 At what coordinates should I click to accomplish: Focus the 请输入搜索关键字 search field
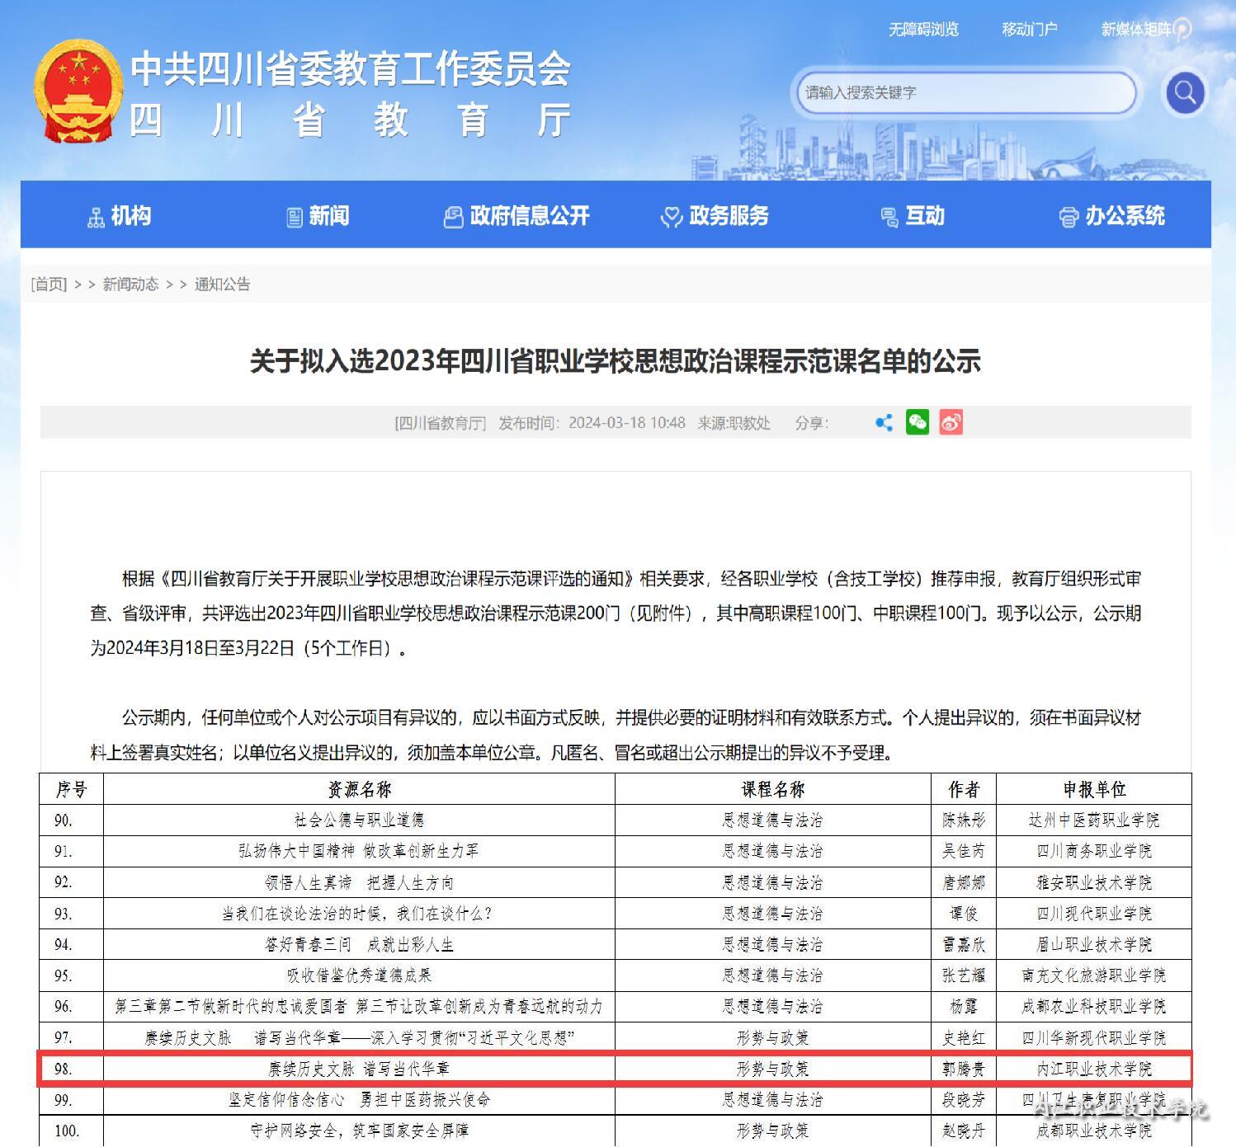965,92
